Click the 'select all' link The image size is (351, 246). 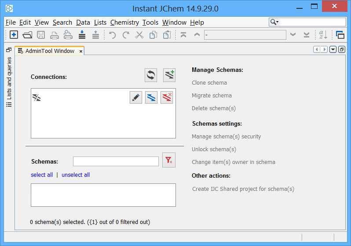(42, 175)
